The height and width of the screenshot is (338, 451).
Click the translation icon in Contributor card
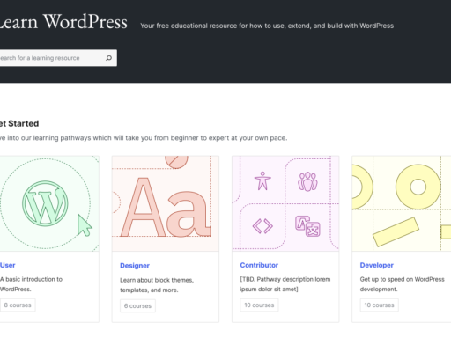click(307, 226)
